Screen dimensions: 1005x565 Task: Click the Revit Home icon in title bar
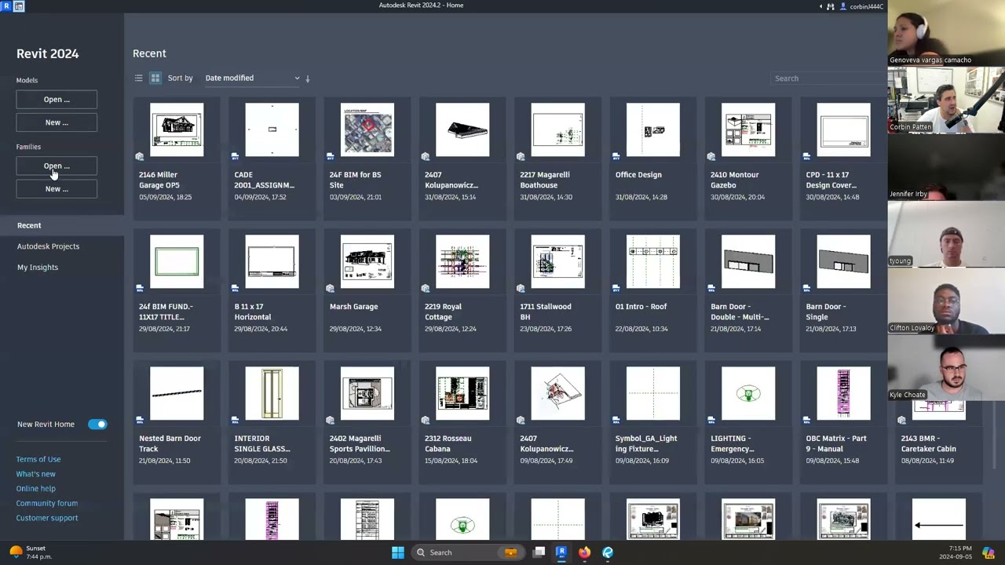point(19,5)
